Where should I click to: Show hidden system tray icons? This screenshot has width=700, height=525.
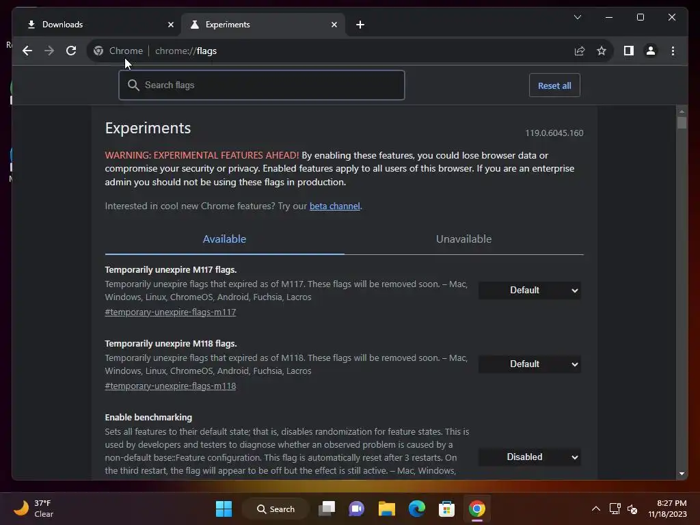596,509
